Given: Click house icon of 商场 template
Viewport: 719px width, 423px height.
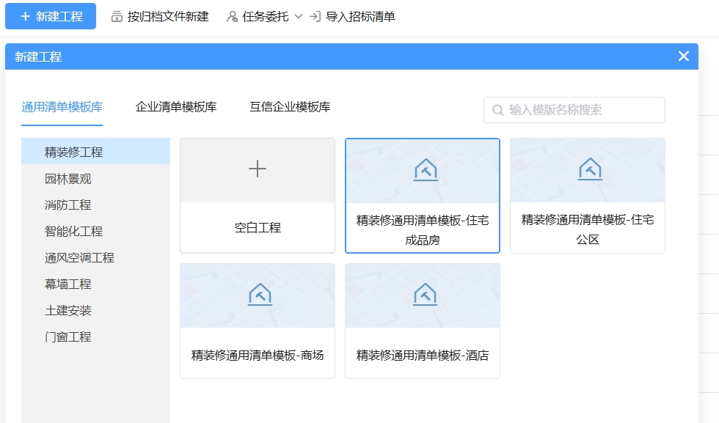Looking at the screenshot, I should 260,295.
